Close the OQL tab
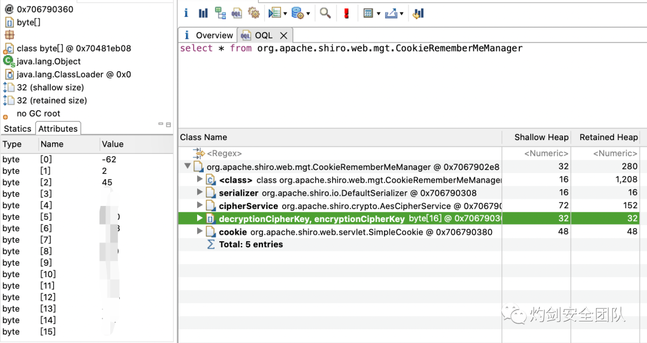 coord(283,35)
